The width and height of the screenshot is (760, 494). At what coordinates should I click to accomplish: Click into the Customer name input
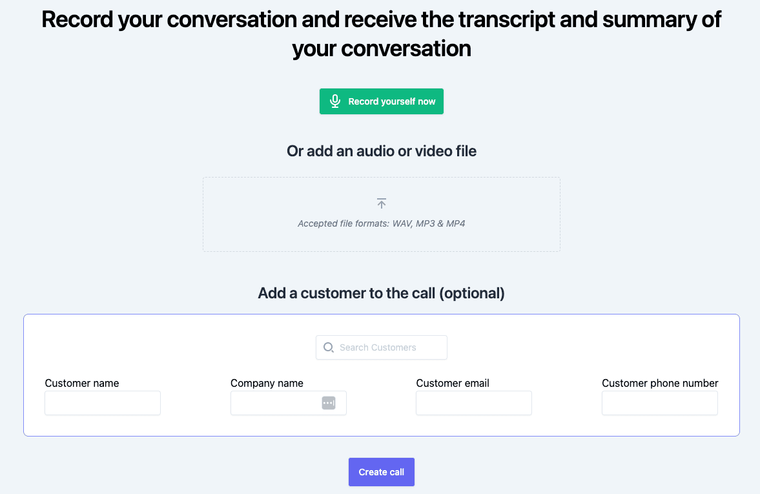(102, 403)
